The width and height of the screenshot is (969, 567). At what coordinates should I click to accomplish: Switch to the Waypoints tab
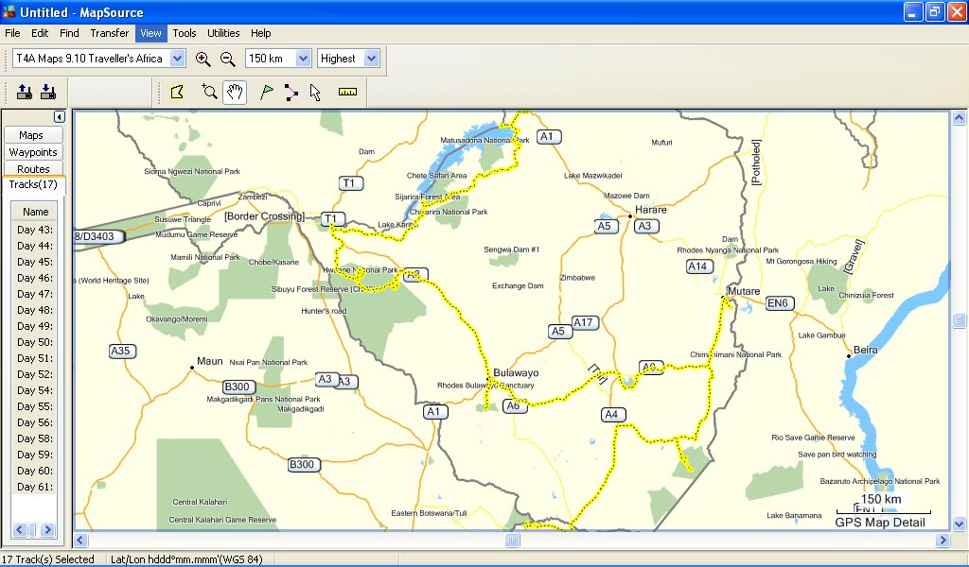33,152
